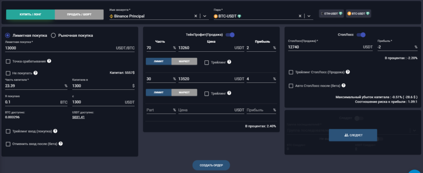Click help icon next to Точка срабатывания
Screen dimensions: 423x173
[x=49, y=61]
